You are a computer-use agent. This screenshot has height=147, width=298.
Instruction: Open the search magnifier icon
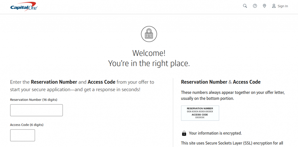[245, 6]
